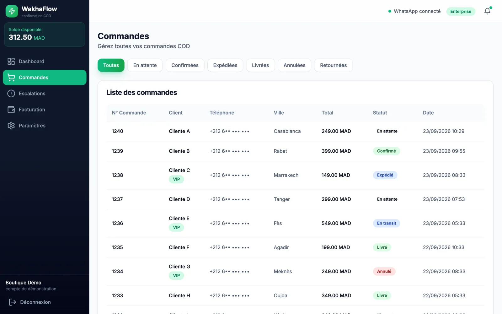This screenshot has height=314, width=502.
Task: Click the WhatsApp connecté status indicator
Action: [x=414, y=11]
